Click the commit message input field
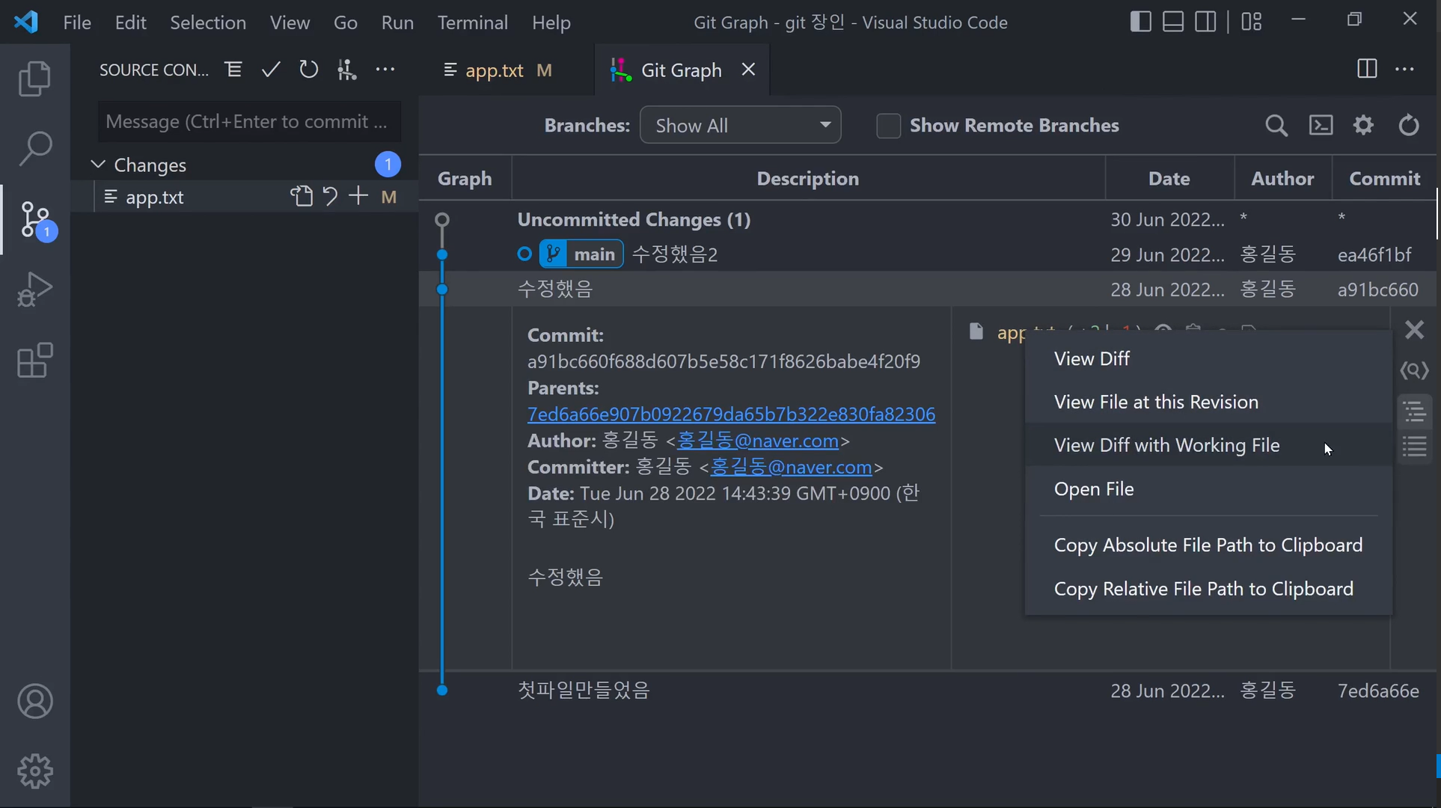 [248, 122]
